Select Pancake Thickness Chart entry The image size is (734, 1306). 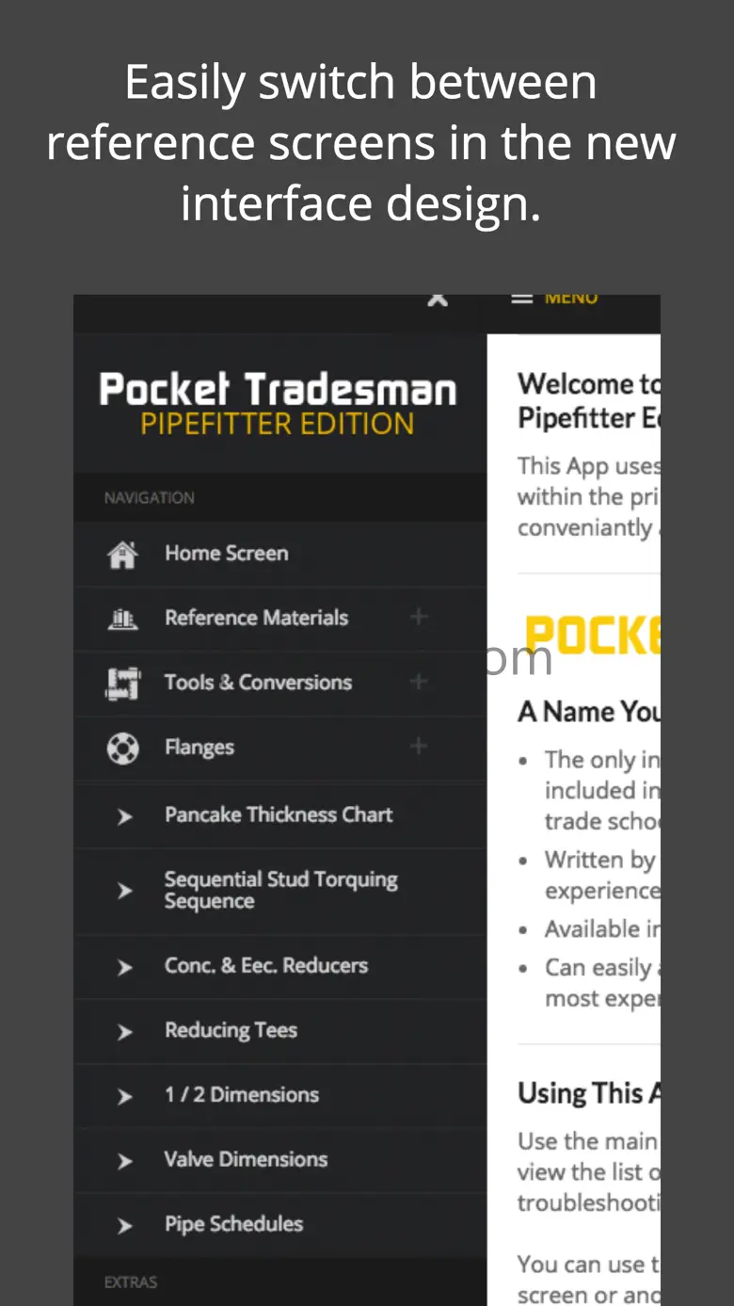click(280, 815)
